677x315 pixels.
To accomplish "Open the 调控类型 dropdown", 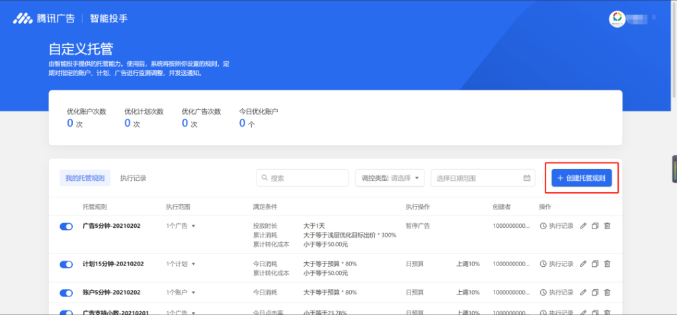I will pos(390,178).
